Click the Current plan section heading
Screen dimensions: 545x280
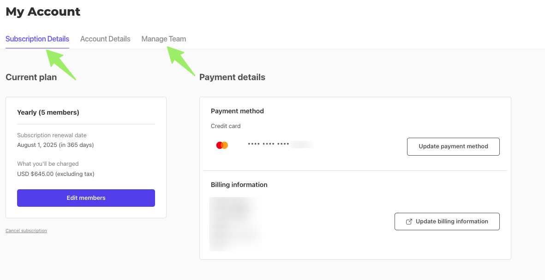coord(31,77)
